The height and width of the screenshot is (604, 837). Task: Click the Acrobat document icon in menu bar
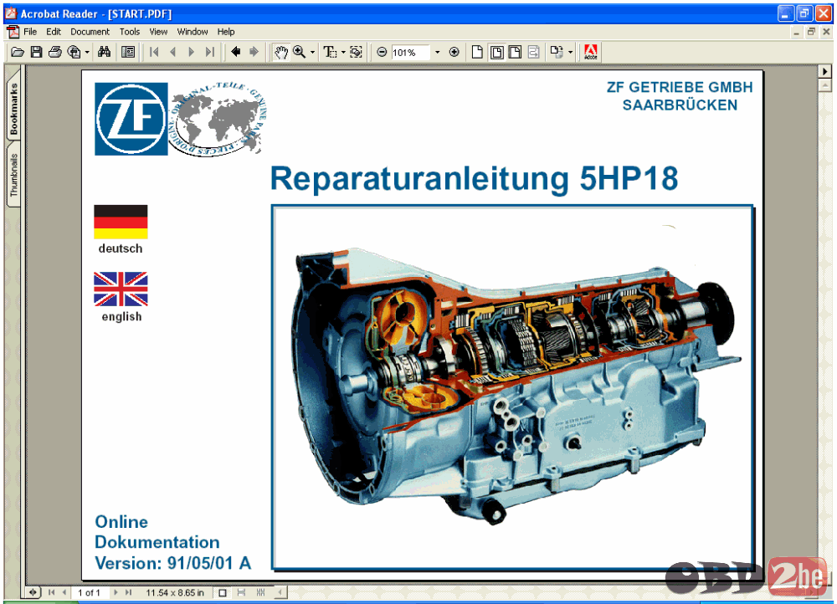tap(13, 32)
